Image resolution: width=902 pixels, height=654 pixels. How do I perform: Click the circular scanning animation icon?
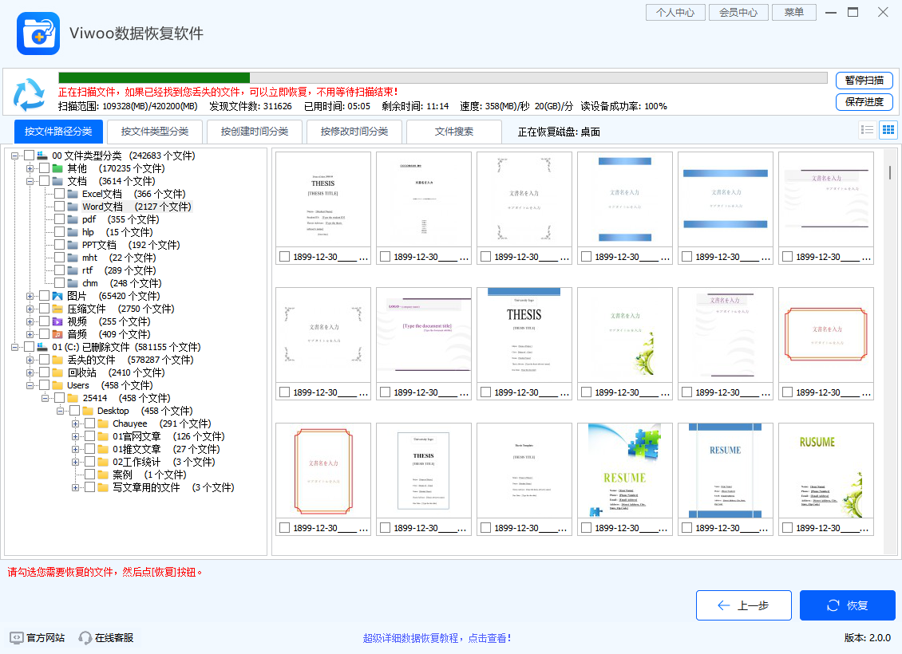point(30,96)
